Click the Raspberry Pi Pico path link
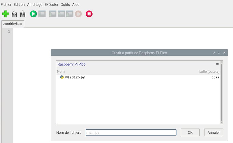233x143 pixels. click(x=71, y=64)
